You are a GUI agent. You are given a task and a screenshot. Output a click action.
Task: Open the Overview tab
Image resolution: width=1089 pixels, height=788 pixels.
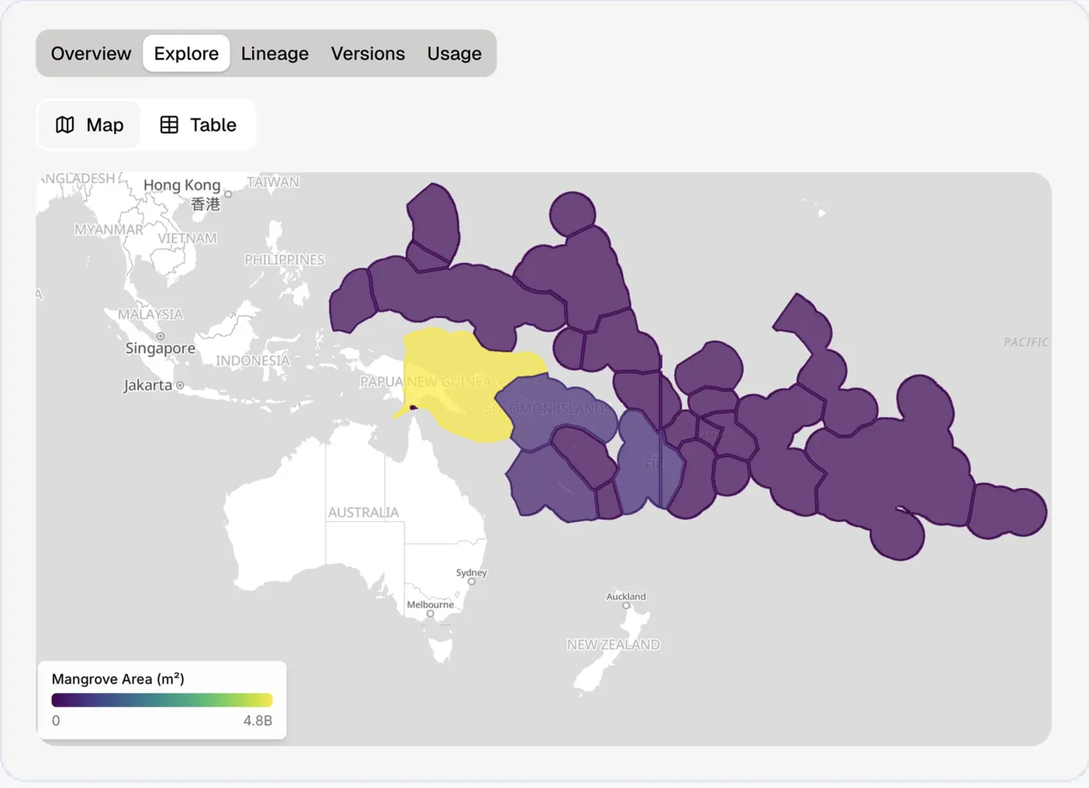(x=91, y=54)
